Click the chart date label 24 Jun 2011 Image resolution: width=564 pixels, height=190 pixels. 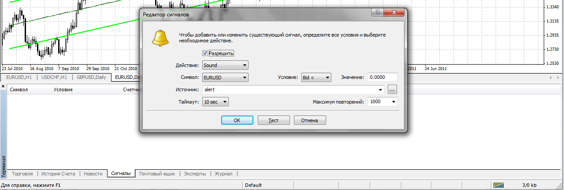(x=436, y=69)
